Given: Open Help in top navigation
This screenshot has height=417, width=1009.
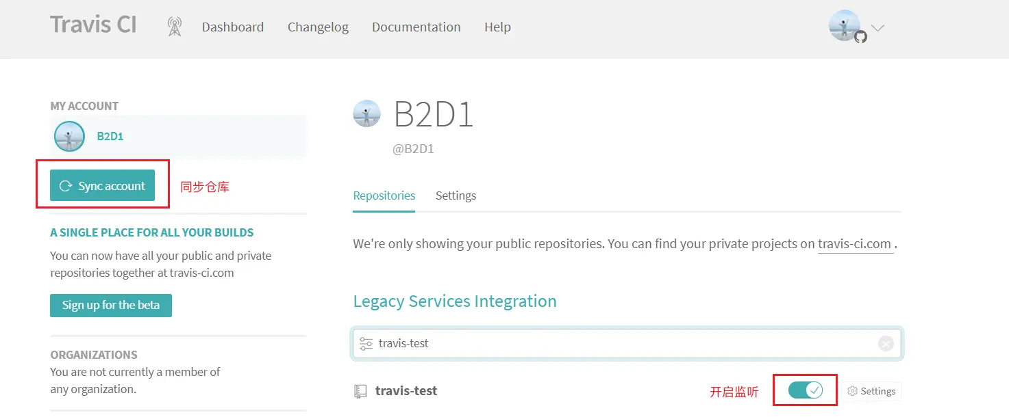Looking at the screenshot, I should [497, 27].
